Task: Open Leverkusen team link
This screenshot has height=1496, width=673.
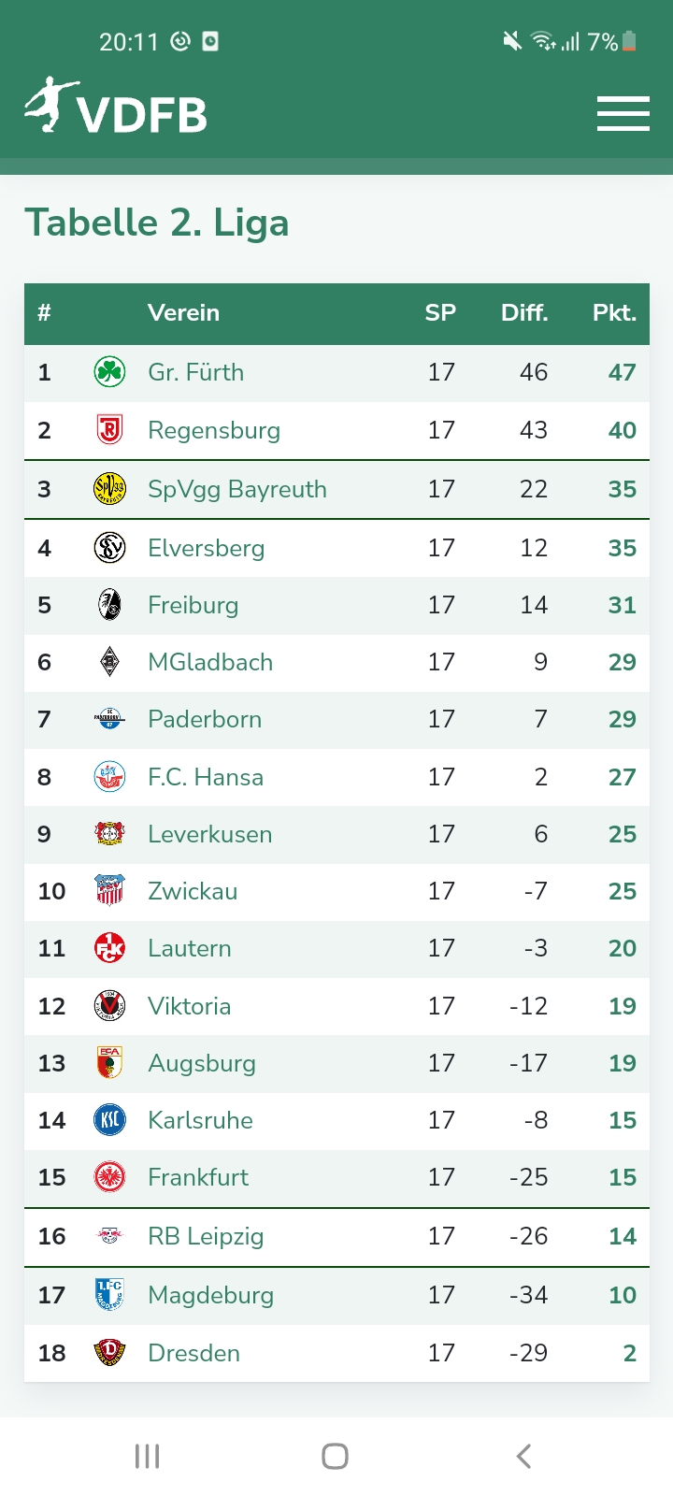Action: tap(210, 834)
